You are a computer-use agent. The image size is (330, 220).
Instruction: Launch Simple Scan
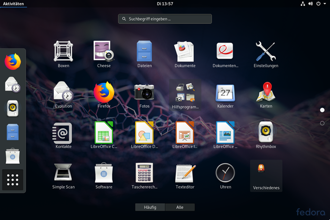click(x=63, y=176)
